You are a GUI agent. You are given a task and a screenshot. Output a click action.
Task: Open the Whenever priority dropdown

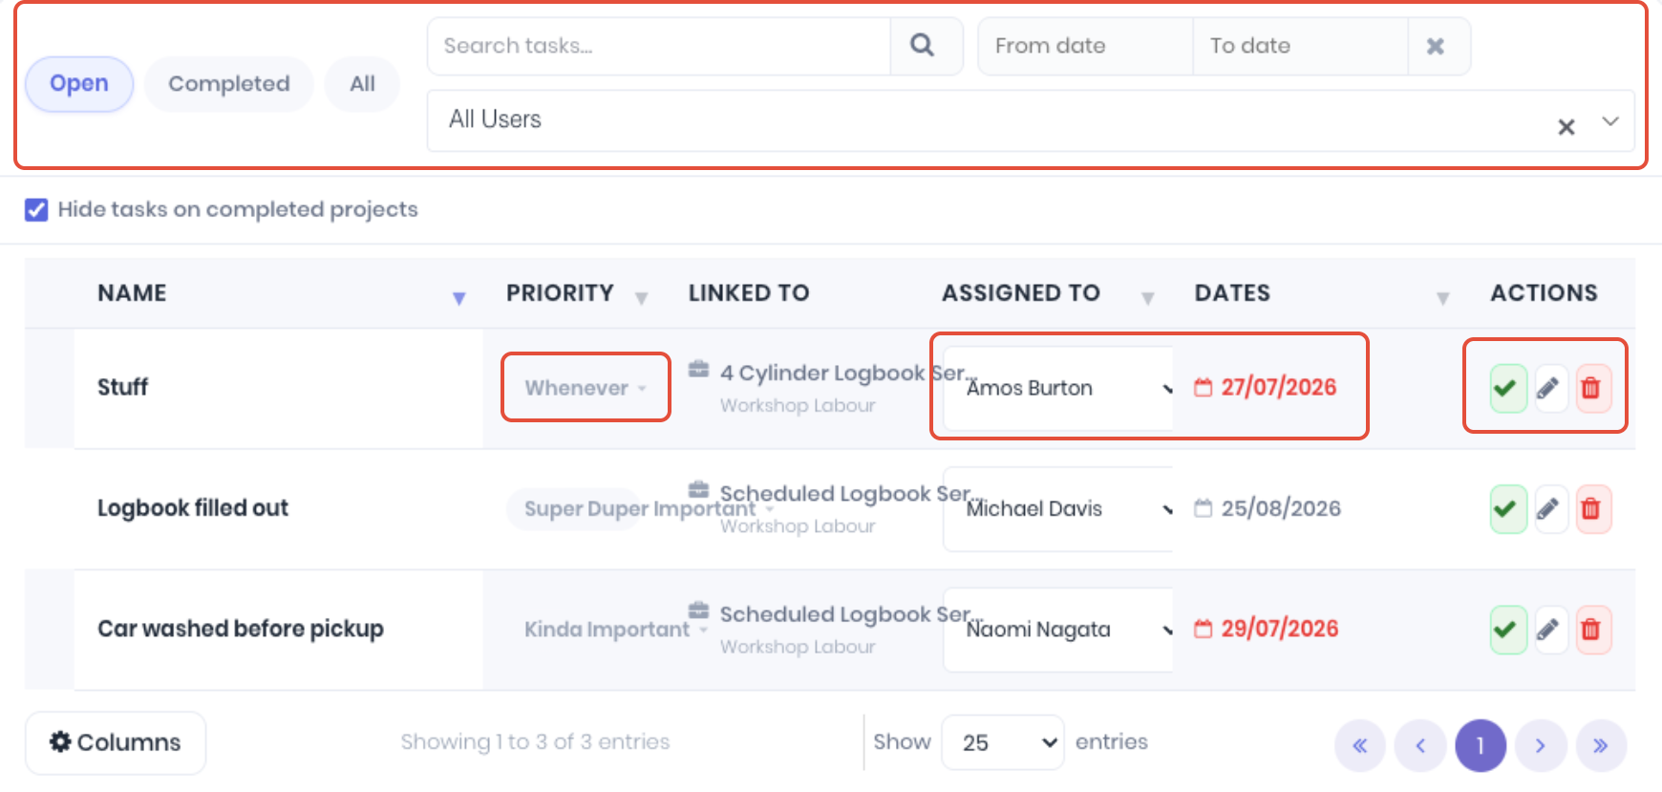pyautogui.click(x=586, y=388)
